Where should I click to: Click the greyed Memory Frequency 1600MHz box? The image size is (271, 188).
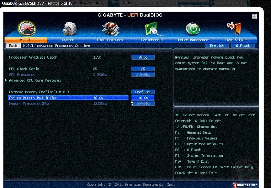(x=143, y=103)
